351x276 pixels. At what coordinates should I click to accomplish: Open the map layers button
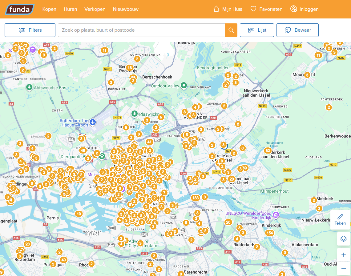[x=343, y=239]
